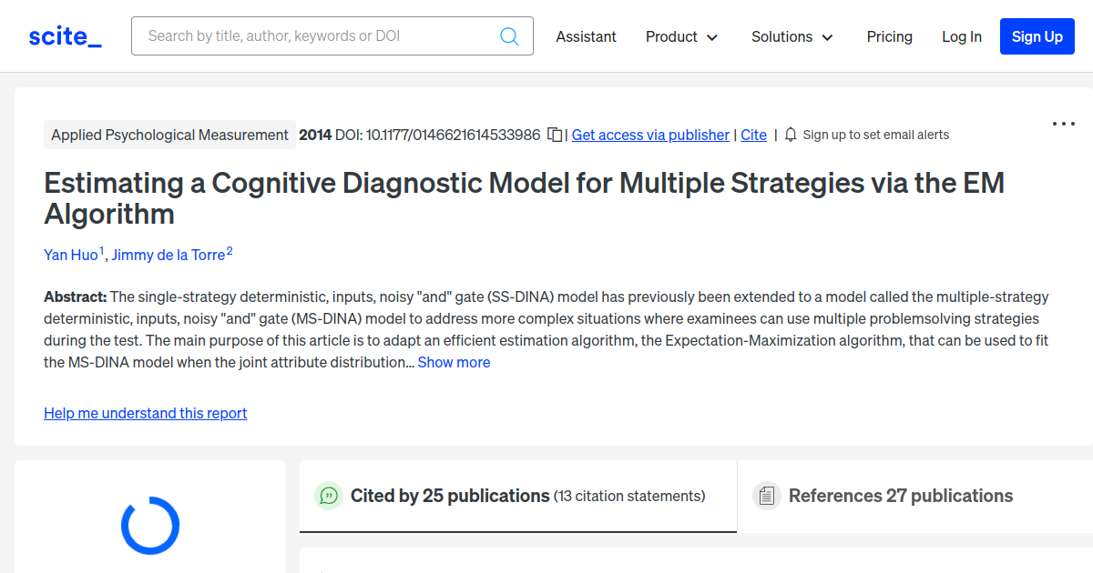This screenshot has width=1093, height=573.
Task: Click the bell icon to set email alerts
Action: tap(791, 134)
